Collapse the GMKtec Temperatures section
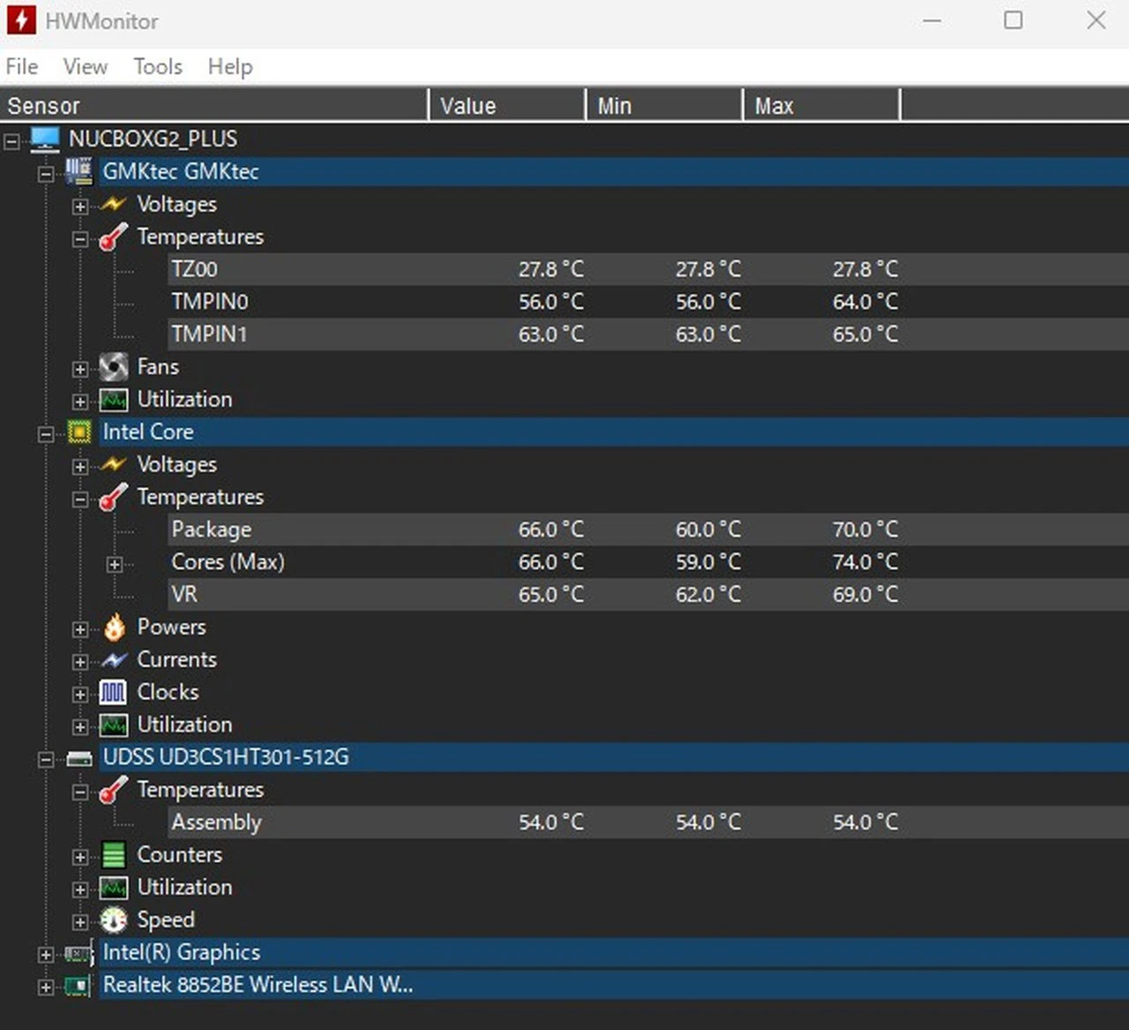The image size is (1129, 1030). pyautogui.click(x=80, y=239)
